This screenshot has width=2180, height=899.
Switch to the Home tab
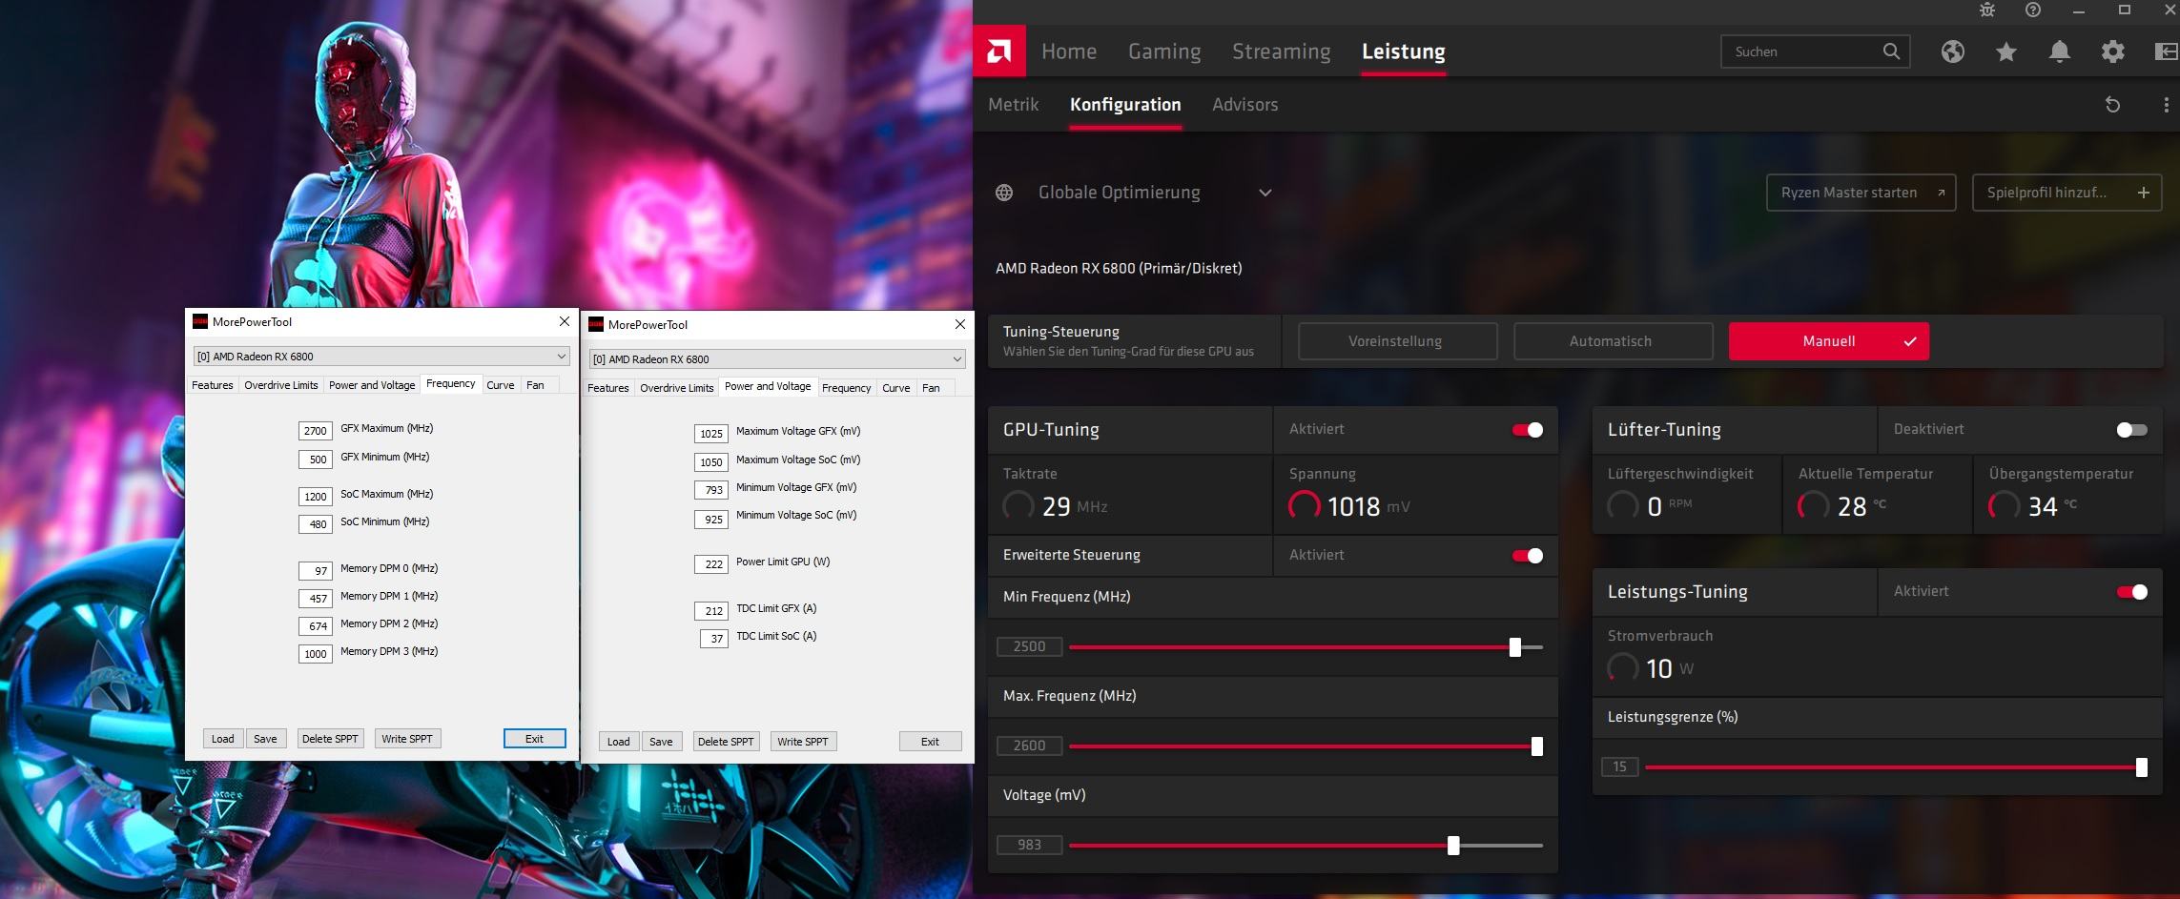(x=1069, y=51)
